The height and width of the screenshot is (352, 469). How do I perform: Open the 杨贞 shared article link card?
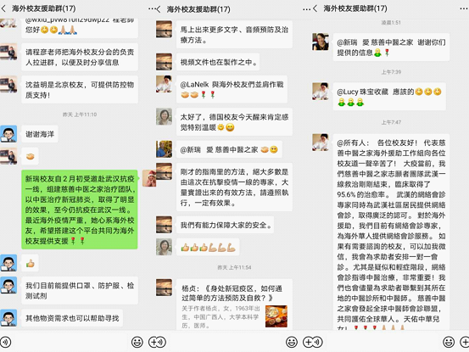(x=234, y=305)
